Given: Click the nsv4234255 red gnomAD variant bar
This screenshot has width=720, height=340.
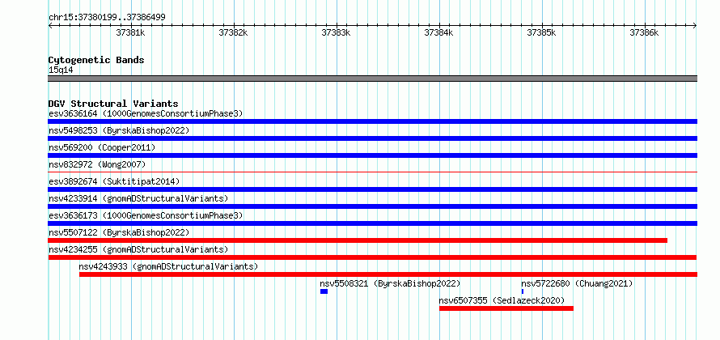Looking at the screenshot, I should pos(372,257).
